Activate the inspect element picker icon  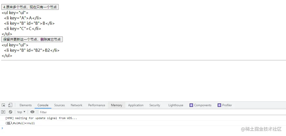click(4, 105)
